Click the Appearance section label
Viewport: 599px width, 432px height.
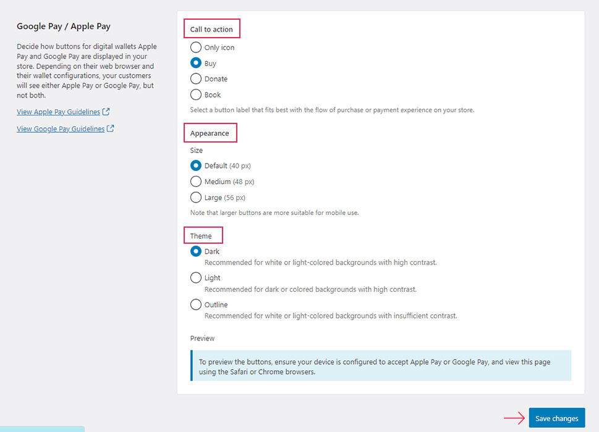[x=210, y=133]
